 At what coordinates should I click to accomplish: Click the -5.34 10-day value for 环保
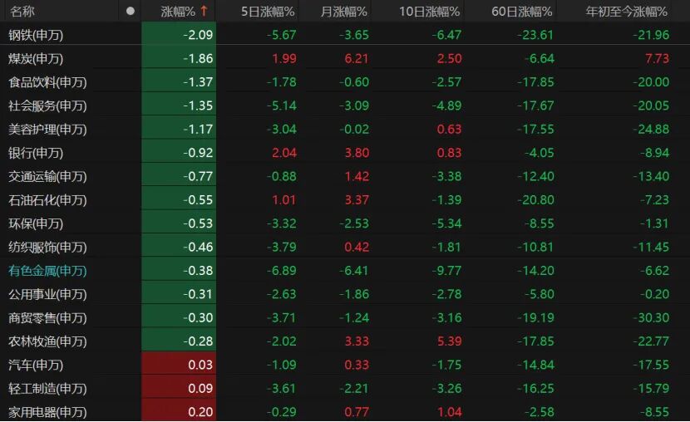pos(446,223)
